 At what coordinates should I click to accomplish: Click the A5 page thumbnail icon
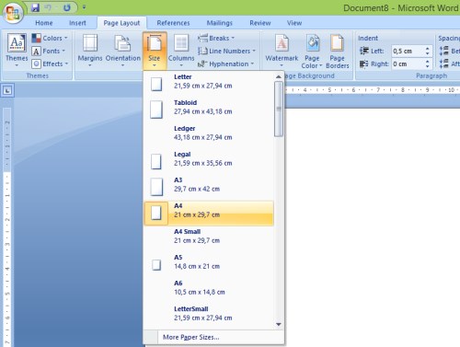pos(156,265)
